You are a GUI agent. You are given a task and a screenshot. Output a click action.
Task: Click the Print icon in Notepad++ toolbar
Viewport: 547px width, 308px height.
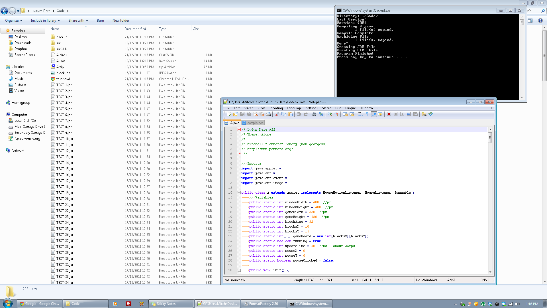click(268, 114)
